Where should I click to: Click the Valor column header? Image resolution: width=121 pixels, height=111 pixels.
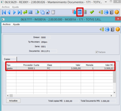coord(71,65)
